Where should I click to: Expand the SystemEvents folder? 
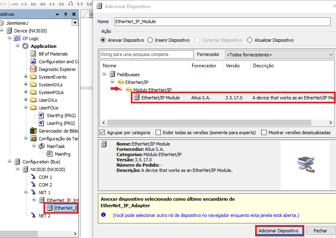[x=26, y=77]
